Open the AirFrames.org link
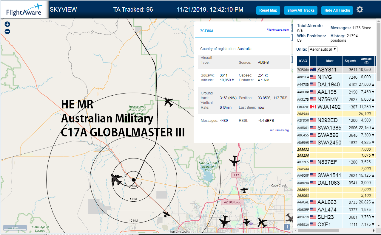 (x=279, y=130)
